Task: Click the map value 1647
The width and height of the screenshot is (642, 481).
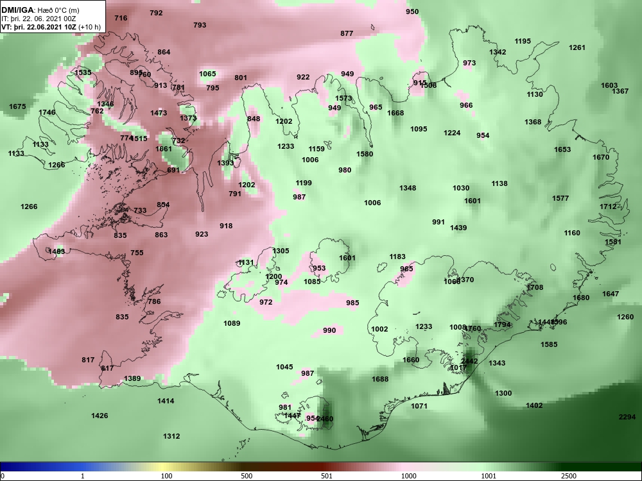Action: tap(611, 294)
